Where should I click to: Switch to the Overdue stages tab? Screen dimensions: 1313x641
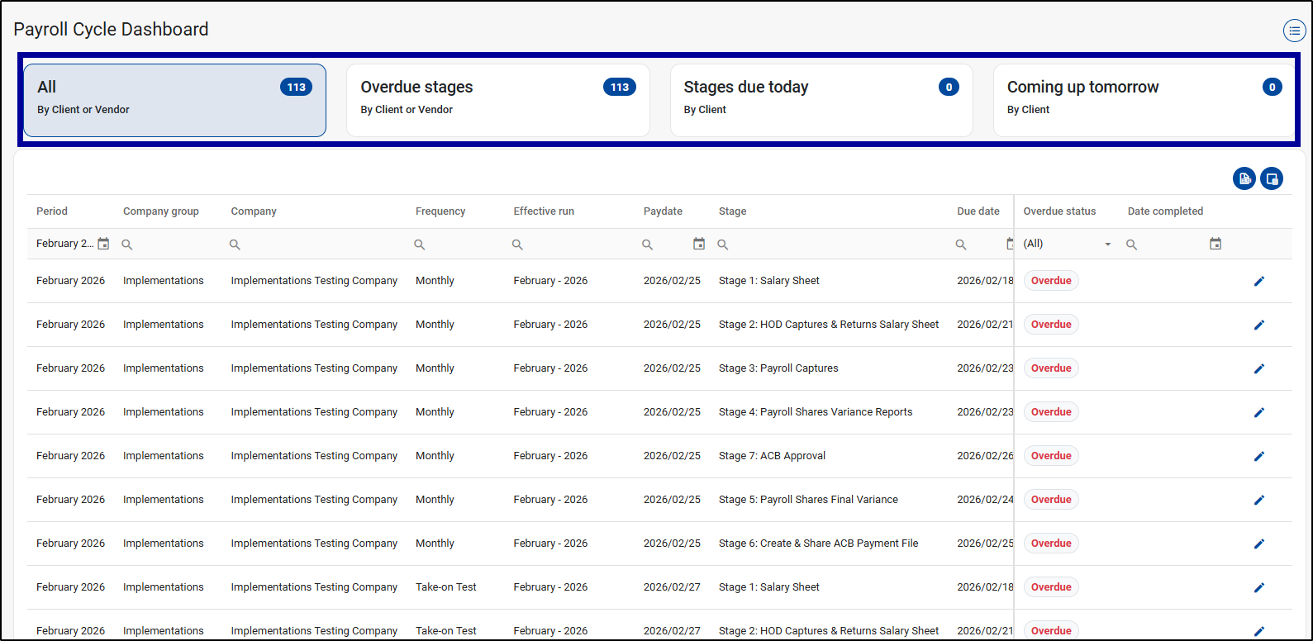click(x=497, y=100)
